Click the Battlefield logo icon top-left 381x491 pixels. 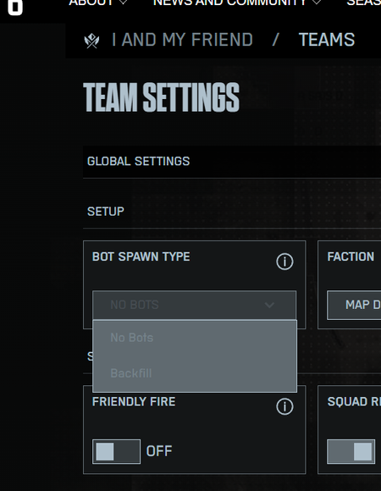point(15,7)
